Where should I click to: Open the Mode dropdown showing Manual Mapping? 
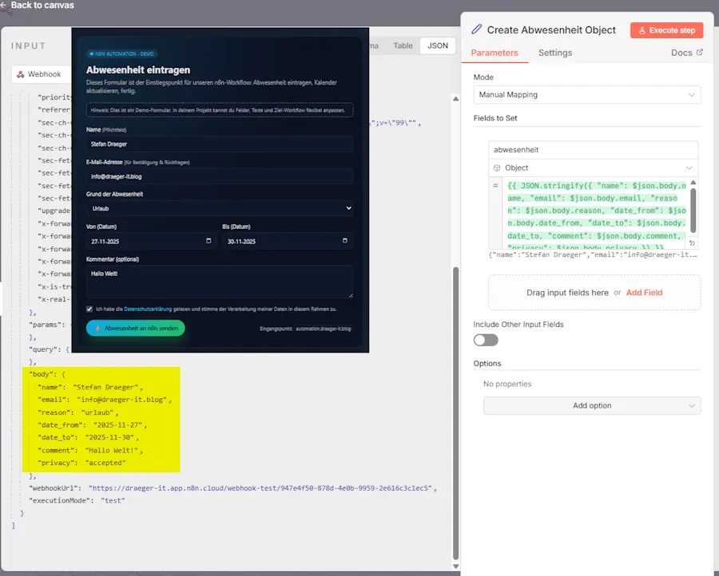pos(586,95)
